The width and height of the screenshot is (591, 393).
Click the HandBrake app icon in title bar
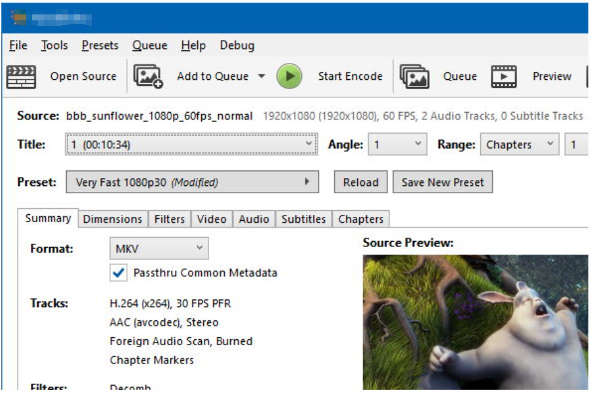[x=19, y=18]
